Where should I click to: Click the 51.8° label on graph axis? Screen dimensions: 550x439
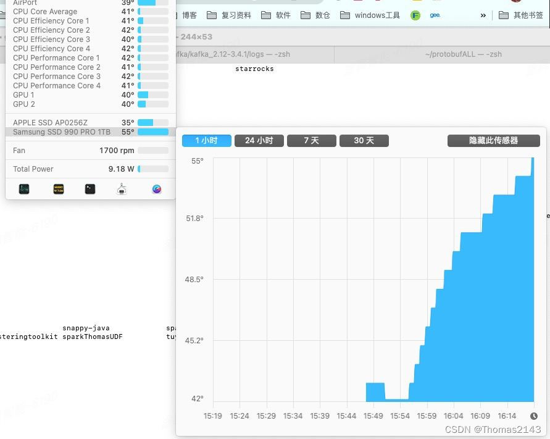194,219
